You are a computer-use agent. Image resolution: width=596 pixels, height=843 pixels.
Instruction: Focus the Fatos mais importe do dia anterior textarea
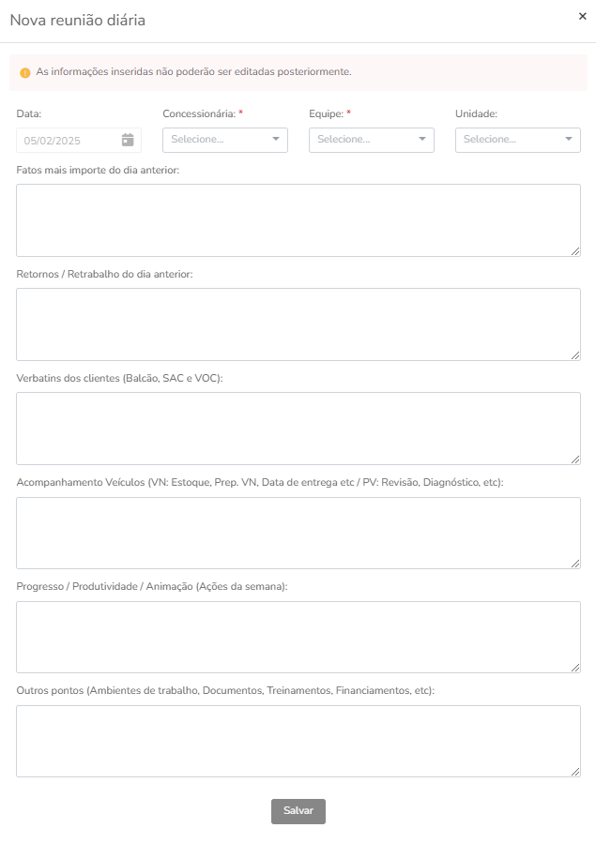(x=298, y=220)
